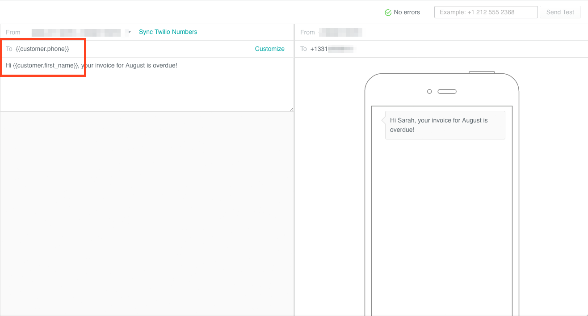Click the speech bubble tail in the preview
The image size is (588, 316).
(383, 120)
